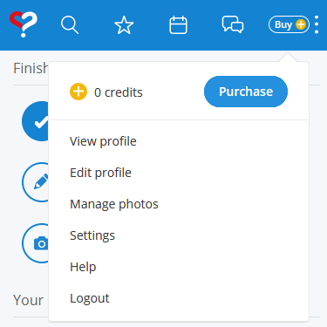Open favorites with the star icon
Image resolution: width=327 pixels, height=327 pixels.
(x=124, y=25)
